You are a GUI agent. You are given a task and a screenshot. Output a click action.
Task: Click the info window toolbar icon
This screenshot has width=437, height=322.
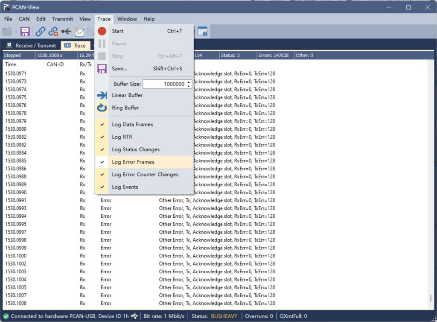coord(202,32)
